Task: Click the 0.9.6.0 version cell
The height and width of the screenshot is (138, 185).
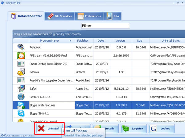Action: point(121,47)
